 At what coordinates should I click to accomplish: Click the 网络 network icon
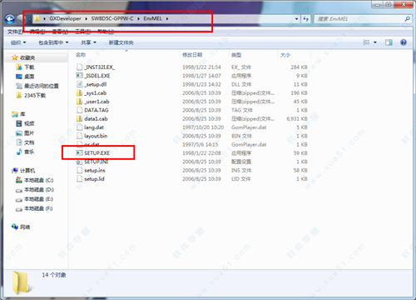[x=15, y=227]
